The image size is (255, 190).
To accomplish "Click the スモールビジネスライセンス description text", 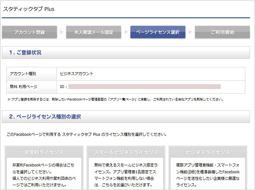I will [126, 175].
